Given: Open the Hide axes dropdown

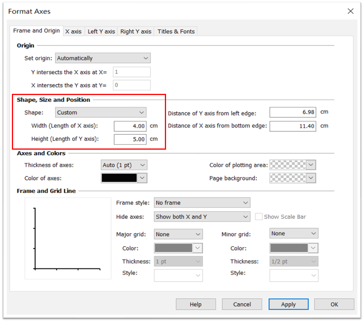Looking at the screenshot, I should 202,217.
